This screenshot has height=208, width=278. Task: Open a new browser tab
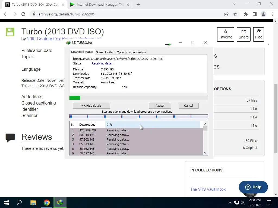(x=138, y=5)
